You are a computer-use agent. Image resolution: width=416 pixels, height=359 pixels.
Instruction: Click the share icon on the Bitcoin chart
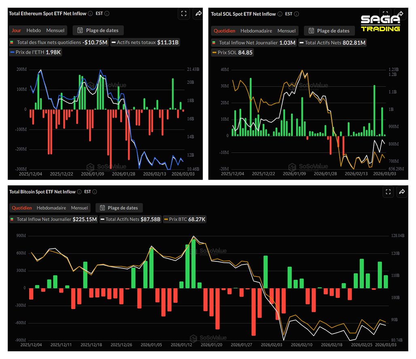(x=402, y=192)
